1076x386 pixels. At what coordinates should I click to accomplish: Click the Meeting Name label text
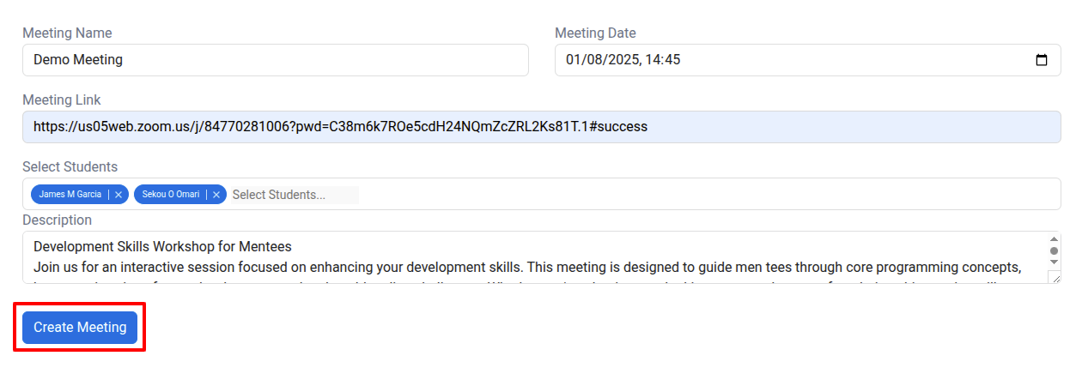[67, 33]
